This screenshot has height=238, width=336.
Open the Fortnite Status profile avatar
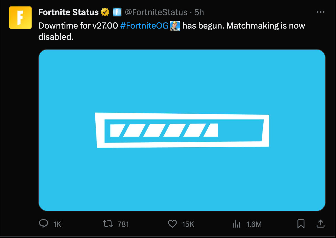coord(20,17)
